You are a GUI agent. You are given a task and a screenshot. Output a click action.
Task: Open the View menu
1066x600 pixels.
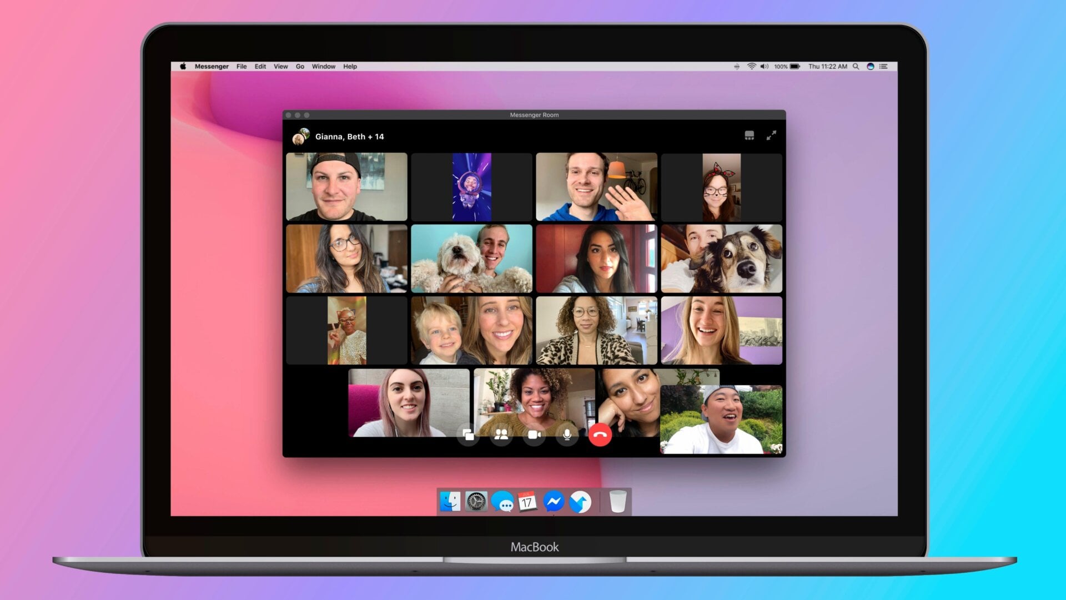pos(280,66)
